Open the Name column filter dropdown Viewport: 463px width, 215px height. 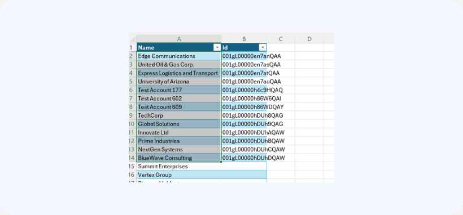(x=217, y=48)
